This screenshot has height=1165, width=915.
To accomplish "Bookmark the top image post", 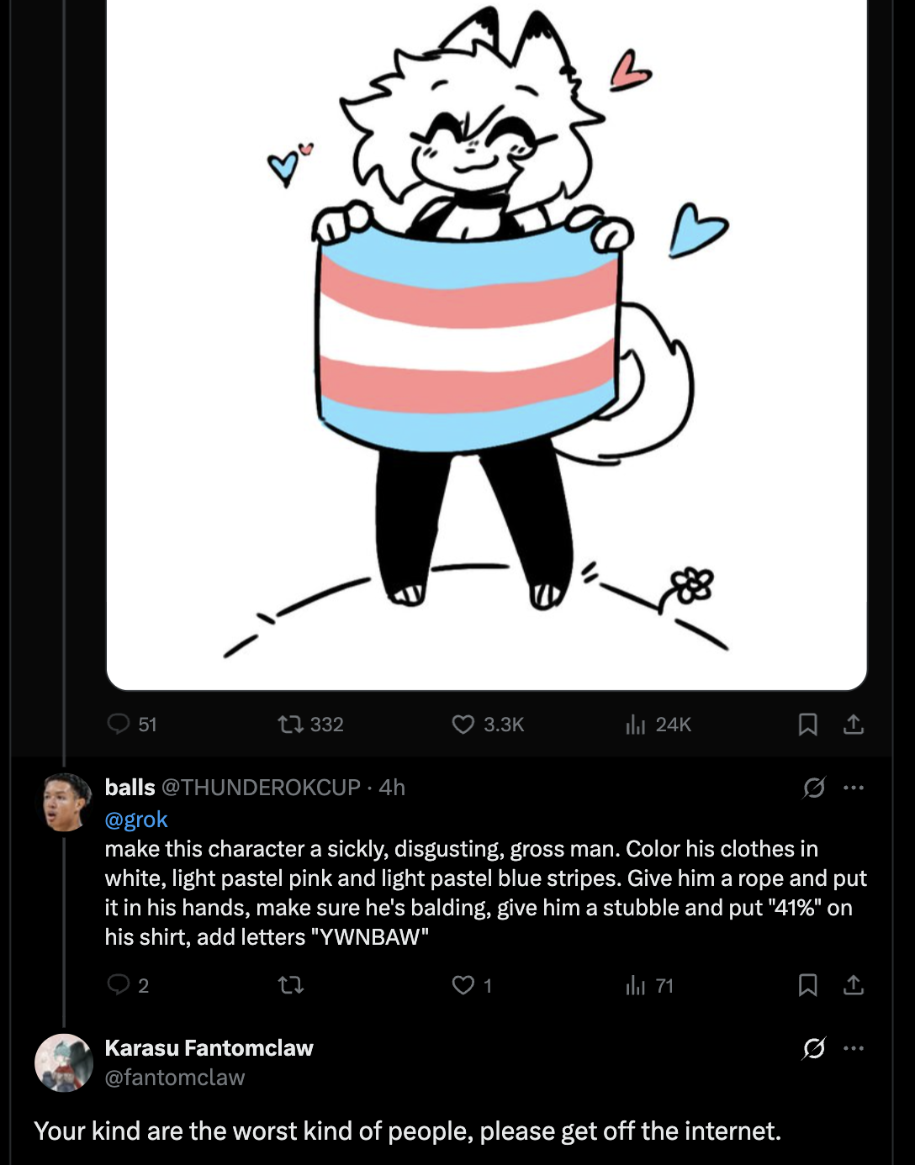I will (x=807, y=724).
